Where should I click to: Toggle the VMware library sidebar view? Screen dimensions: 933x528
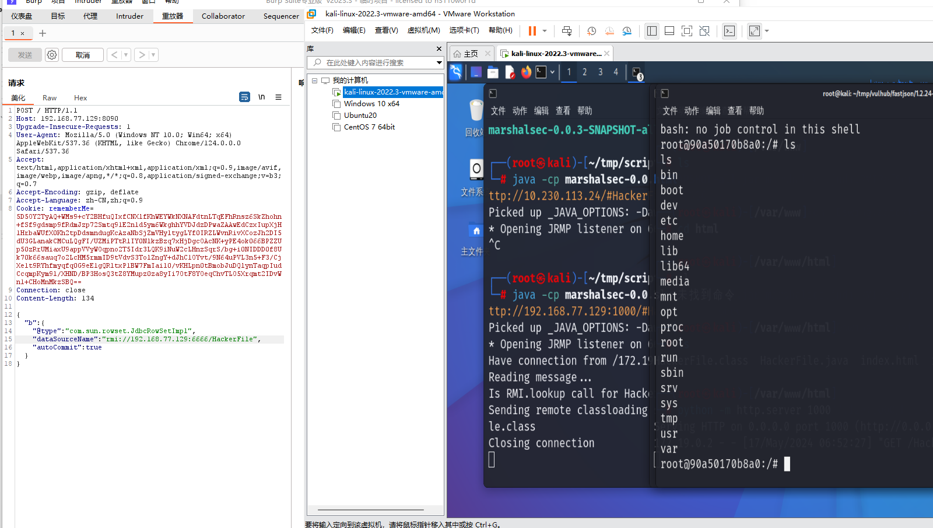(x=652, y=31)
